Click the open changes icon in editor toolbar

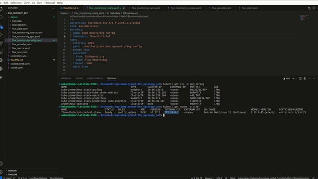point(309,8)
